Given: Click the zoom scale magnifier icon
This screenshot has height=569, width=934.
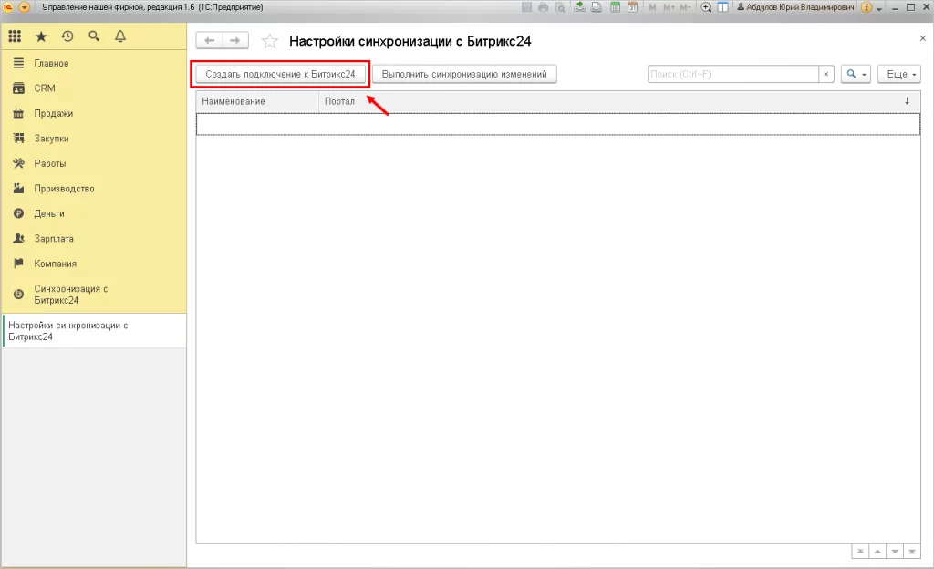Looking at the screenshot, I should point(706,7).
